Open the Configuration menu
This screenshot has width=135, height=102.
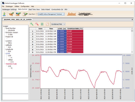[25, 6]
